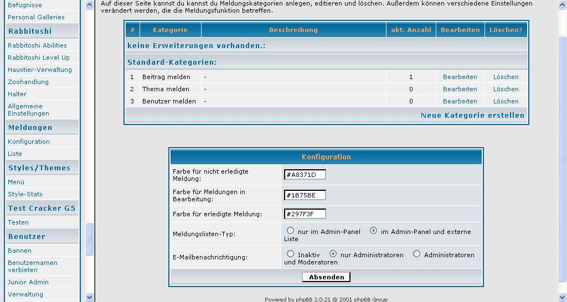This screenshot has width=567, height=302.
Task: Select 'nur Administratoren' email notification
Action: [x=333, y=254]
